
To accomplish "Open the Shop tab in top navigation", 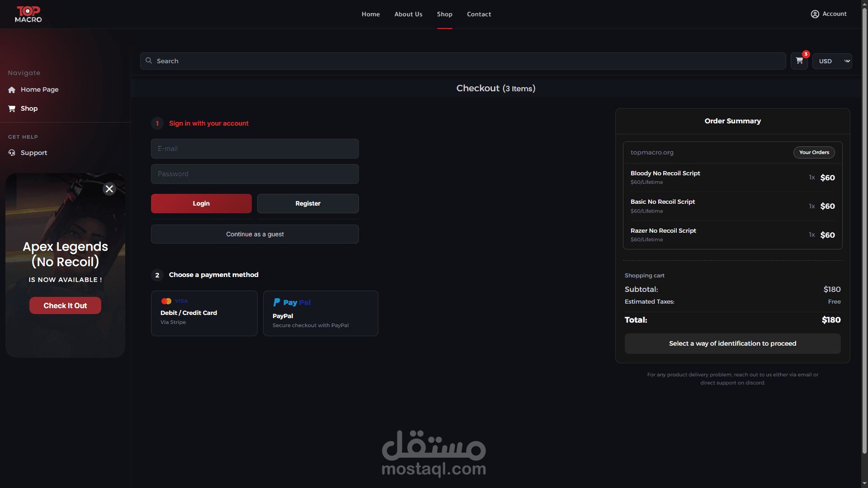I will [445, 14].
